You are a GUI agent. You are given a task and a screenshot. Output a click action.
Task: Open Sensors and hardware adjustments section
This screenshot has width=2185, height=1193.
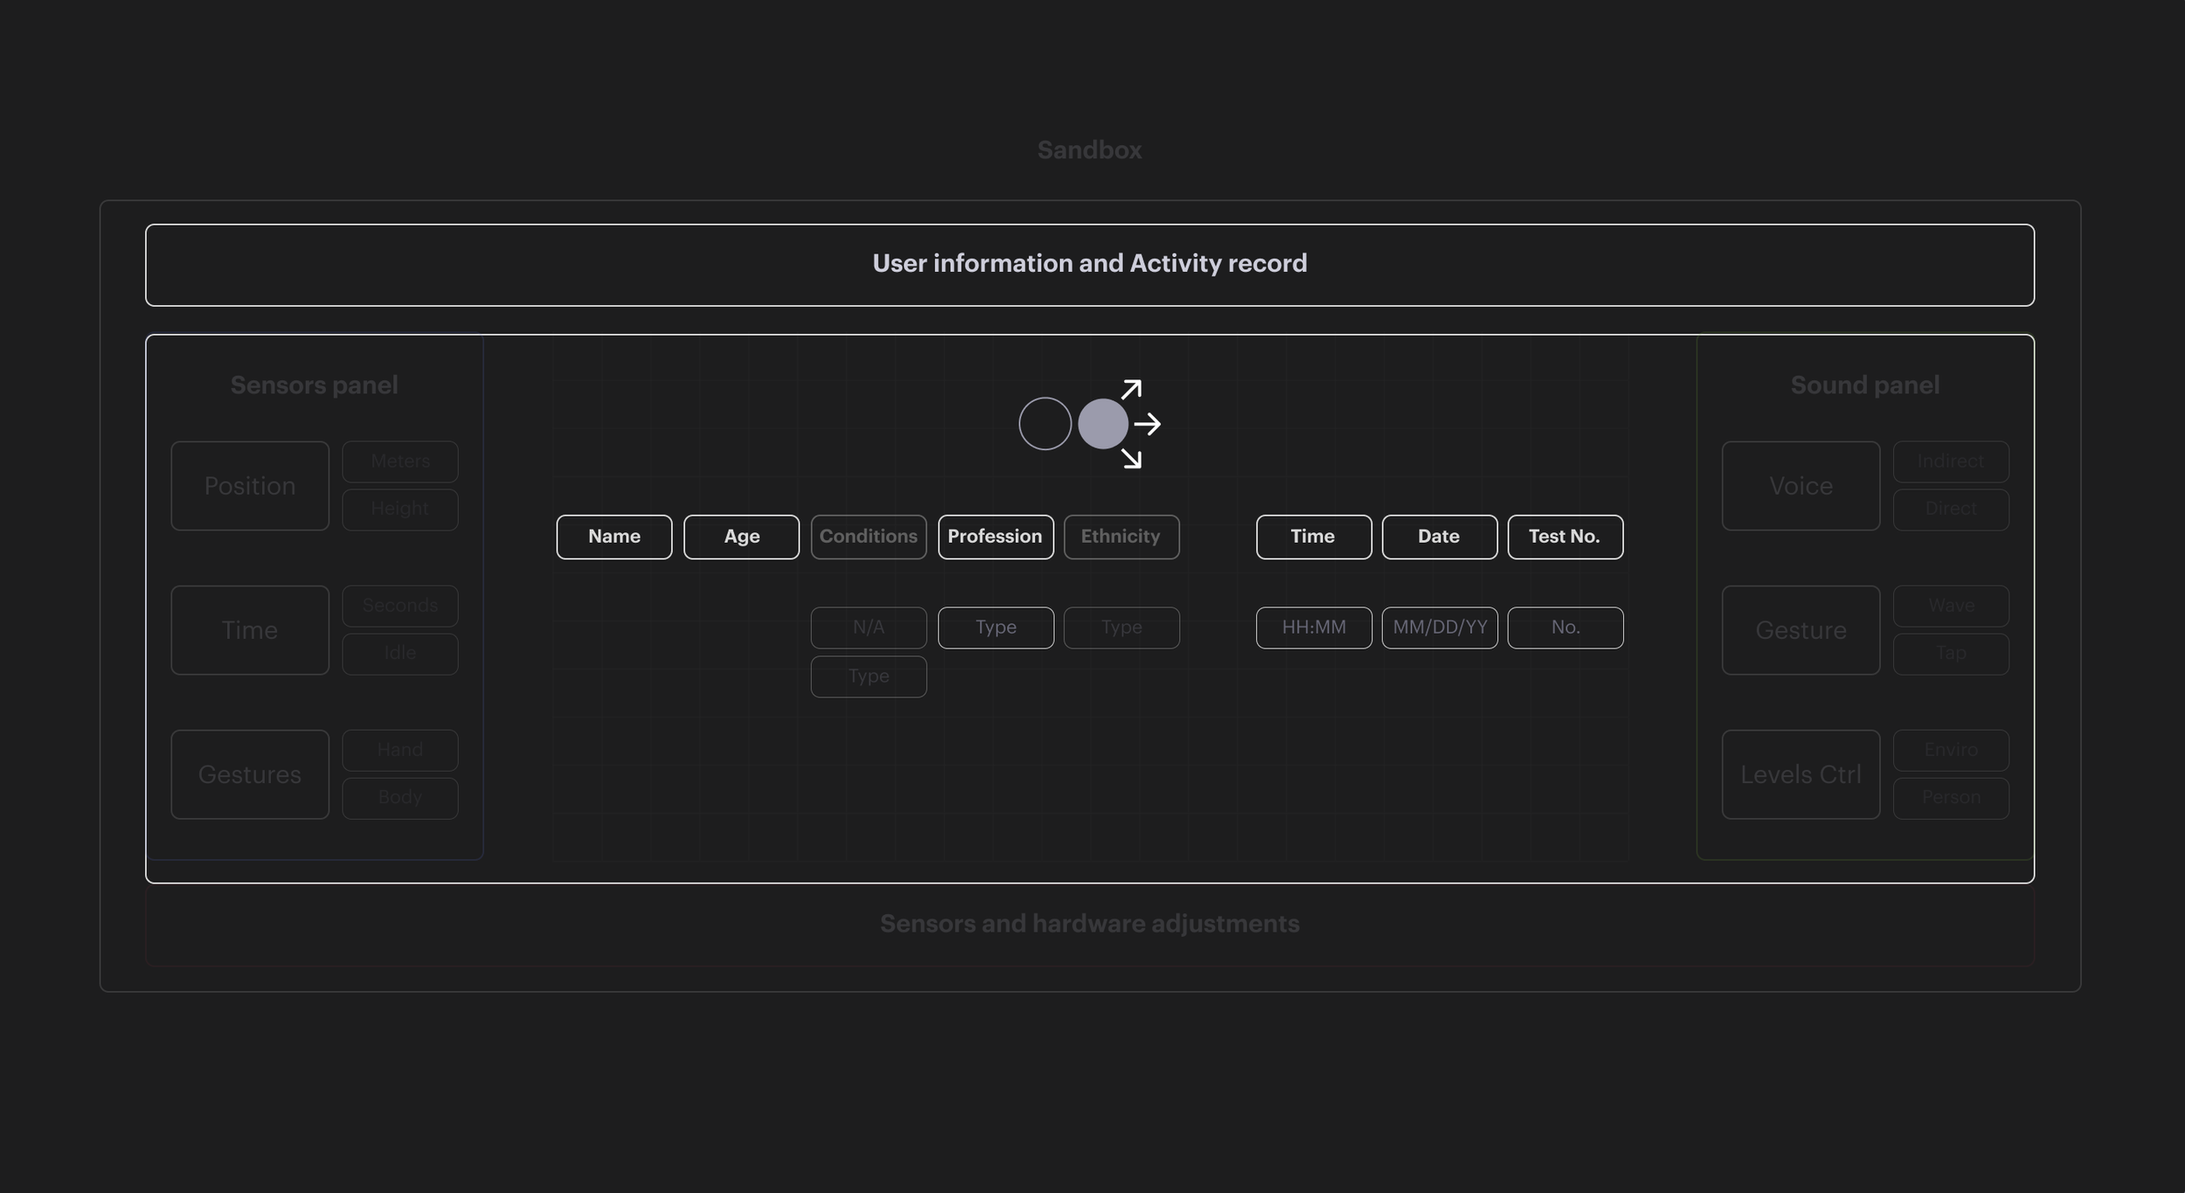[1089, 924]
